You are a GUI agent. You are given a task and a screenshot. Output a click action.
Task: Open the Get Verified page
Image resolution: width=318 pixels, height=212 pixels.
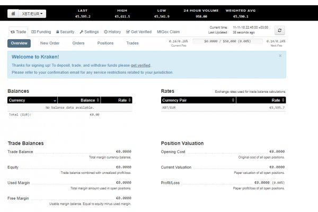138,32
